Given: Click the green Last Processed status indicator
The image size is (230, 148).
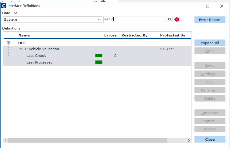Looking at the screenshot, I should point(99,62).
